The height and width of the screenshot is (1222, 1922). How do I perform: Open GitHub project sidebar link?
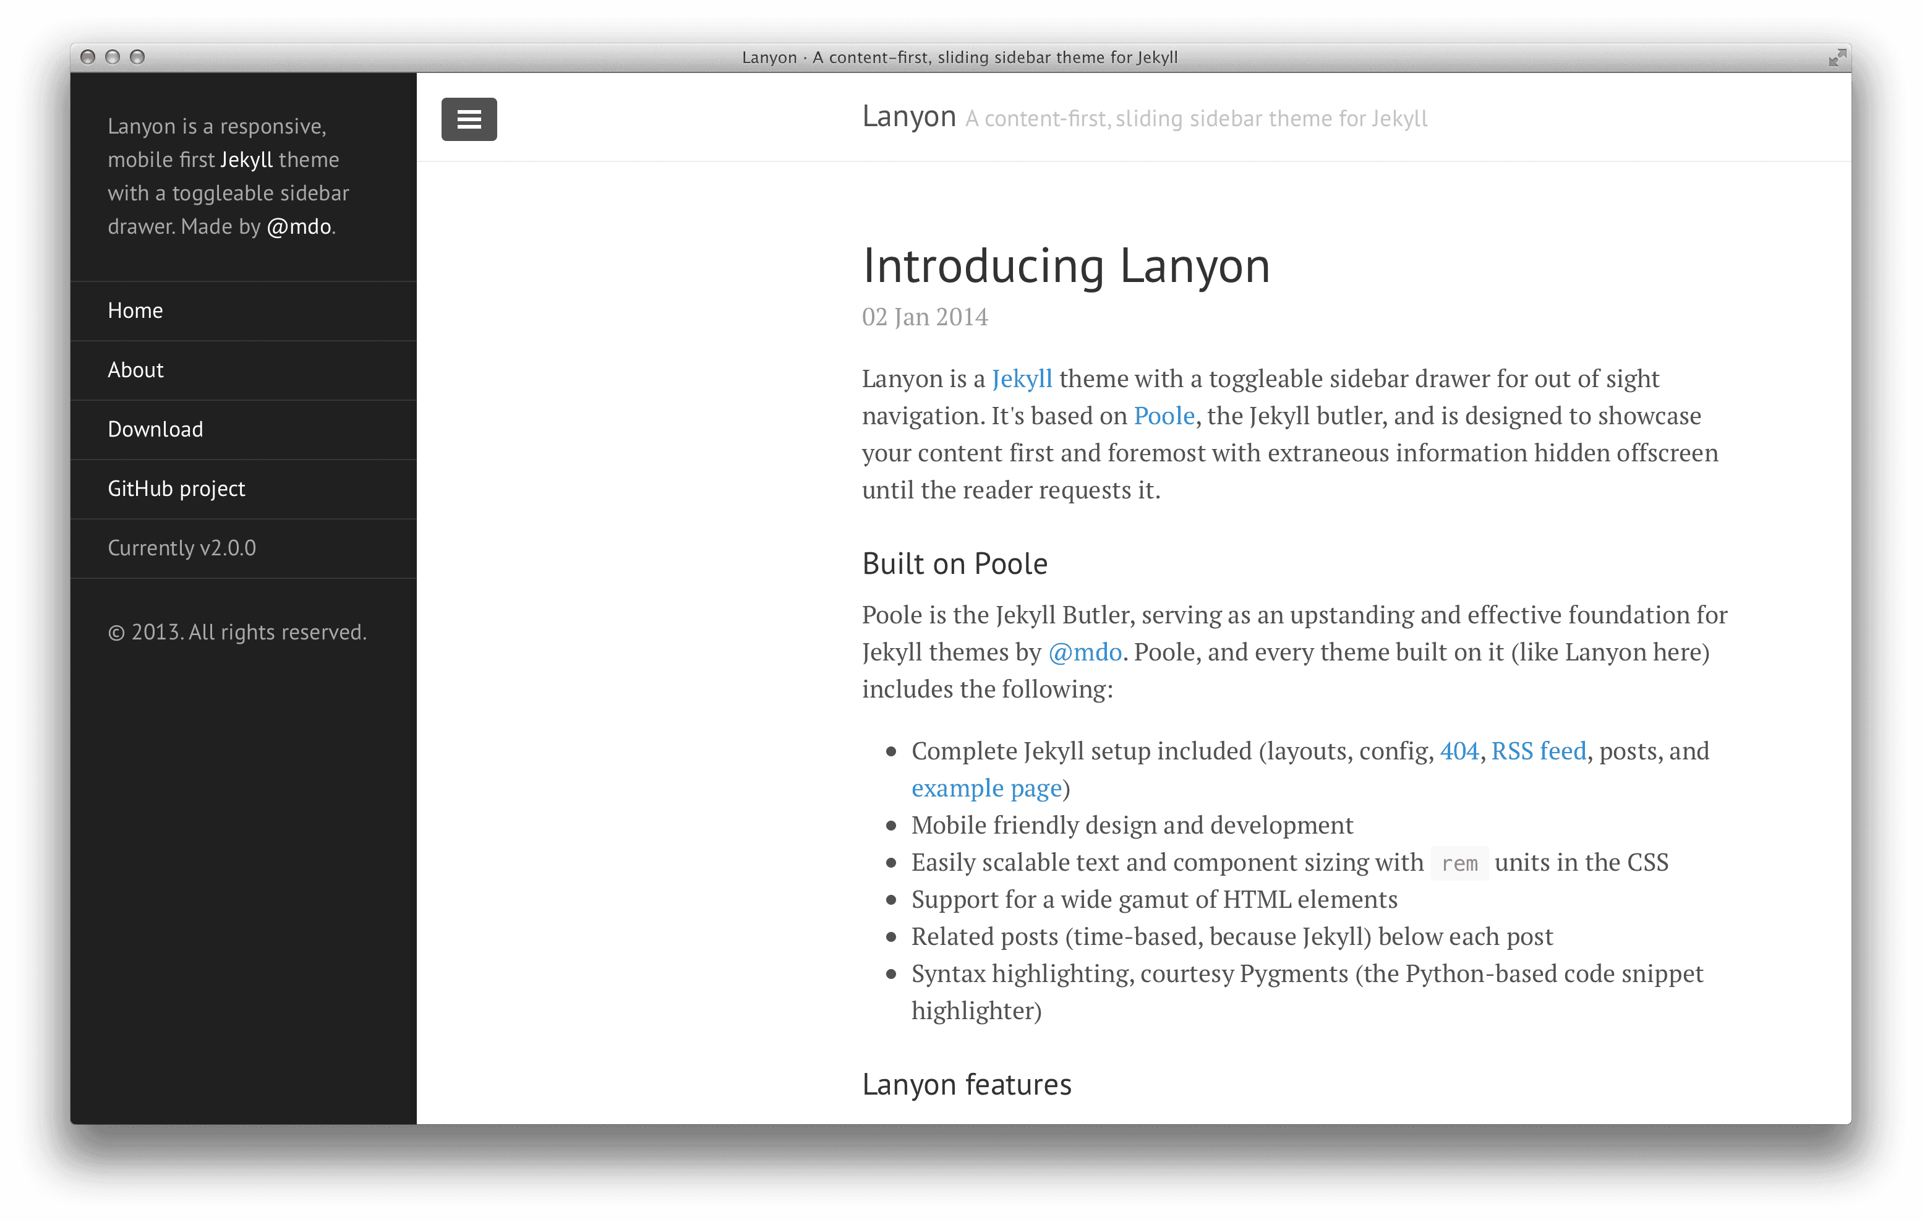click(176, 489)
